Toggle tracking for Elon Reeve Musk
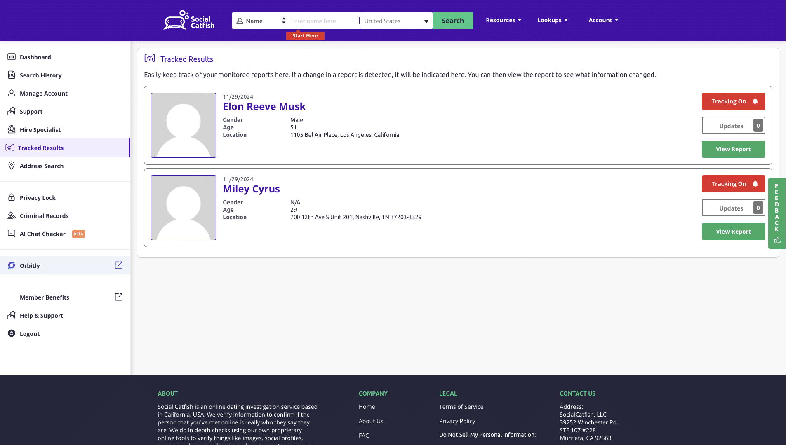Image resolution: width=786 pixels, height=445 pixels. point(733,101)
